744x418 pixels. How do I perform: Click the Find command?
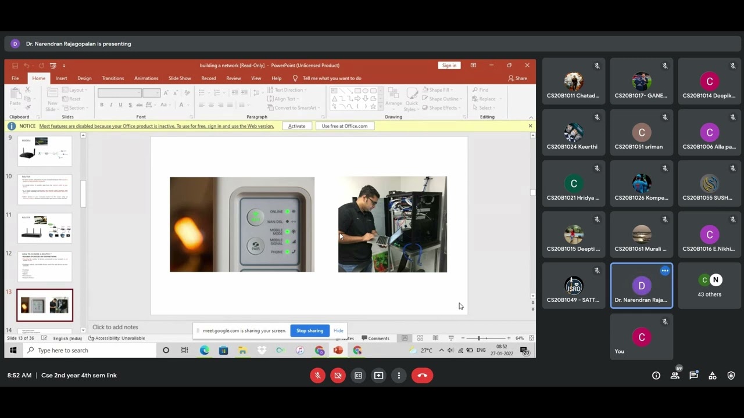tap(481, 90)
